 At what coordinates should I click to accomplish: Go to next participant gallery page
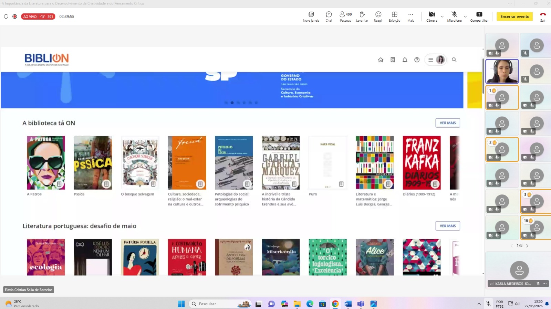[x=527, y=246]
